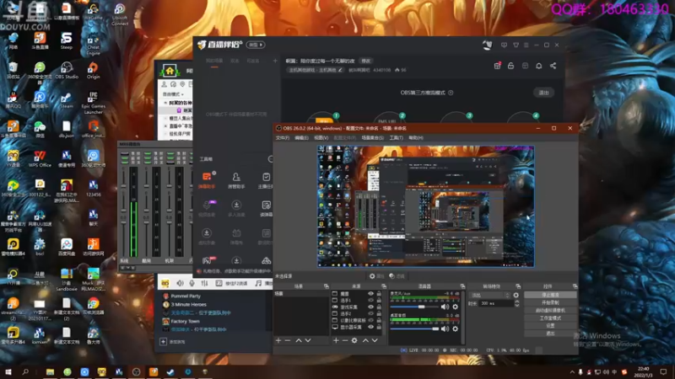Open the 自由模式 dropdown in the YY window
The width and height of the screenshot is (675, 379).
click(173, 94)
